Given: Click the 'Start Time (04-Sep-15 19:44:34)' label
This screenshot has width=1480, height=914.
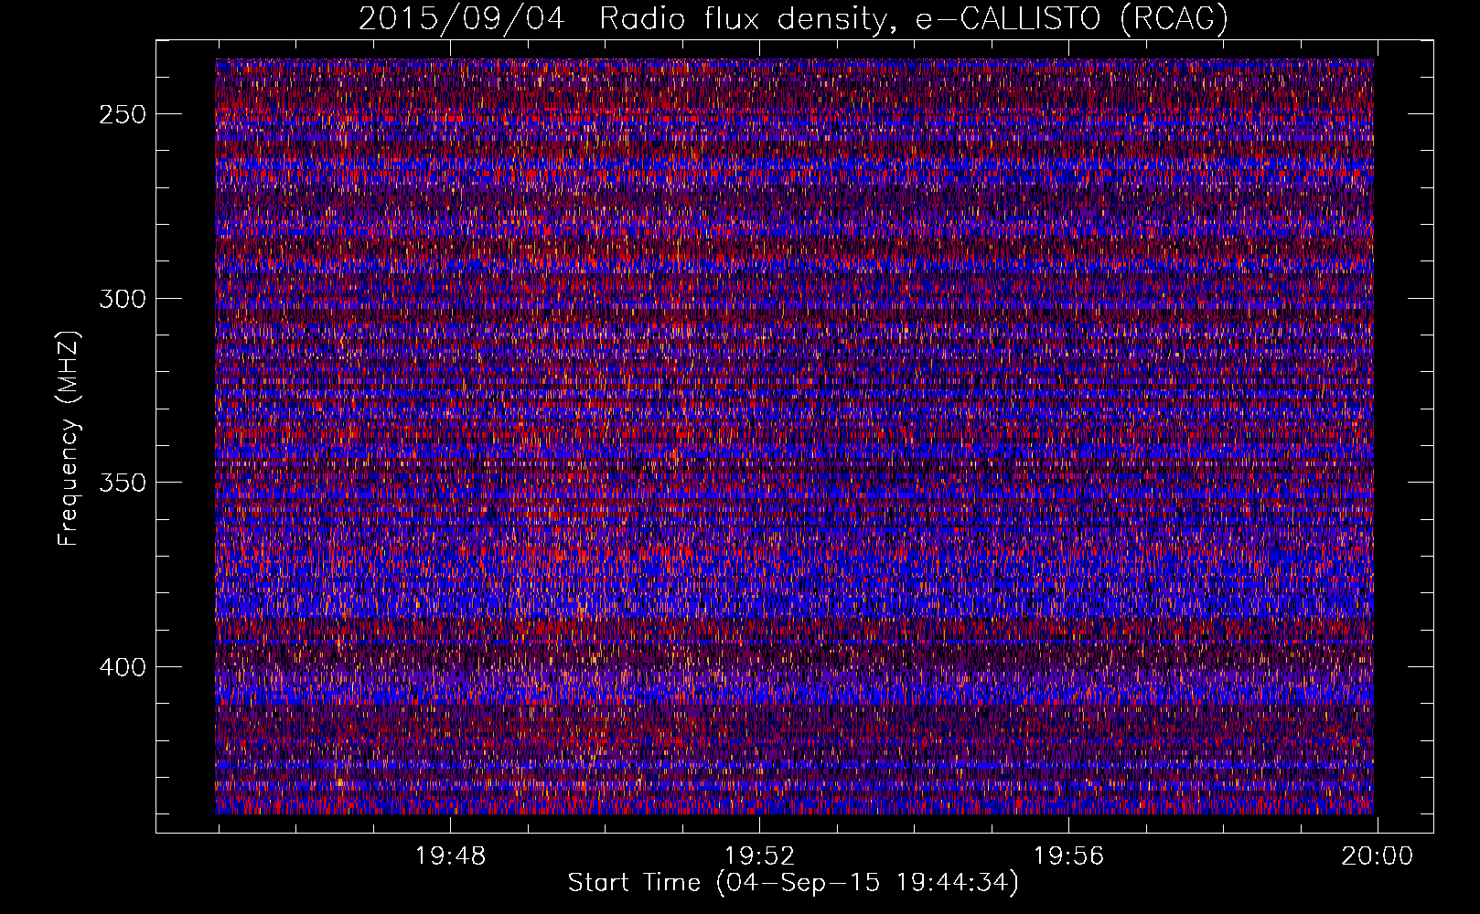Looking at the screenshot, I should coord(793,883).
